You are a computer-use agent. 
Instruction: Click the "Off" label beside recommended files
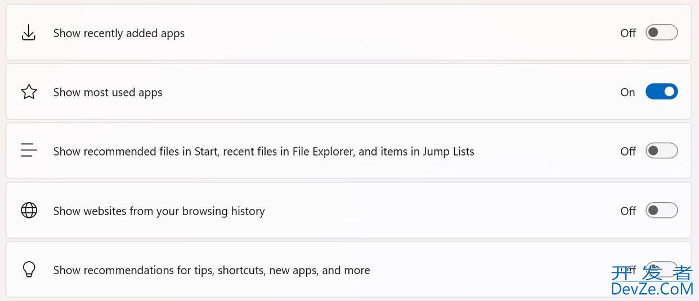[x=628, y=152]
